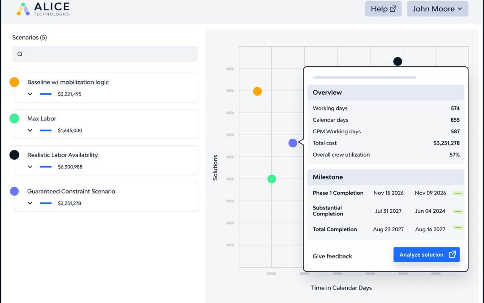The height and width of the screenshot is (303, 484).
Task: Click the orange solution point on chart
Action: 257,91
